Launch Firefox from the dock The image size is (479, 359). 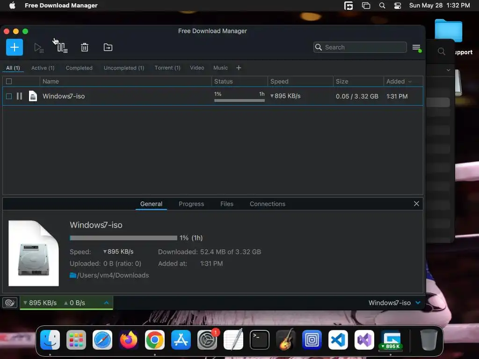coord(129,340)
